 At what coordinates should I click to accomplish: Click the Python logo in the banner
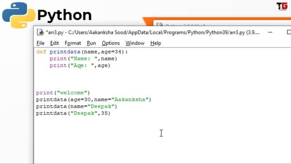(19, 15)
